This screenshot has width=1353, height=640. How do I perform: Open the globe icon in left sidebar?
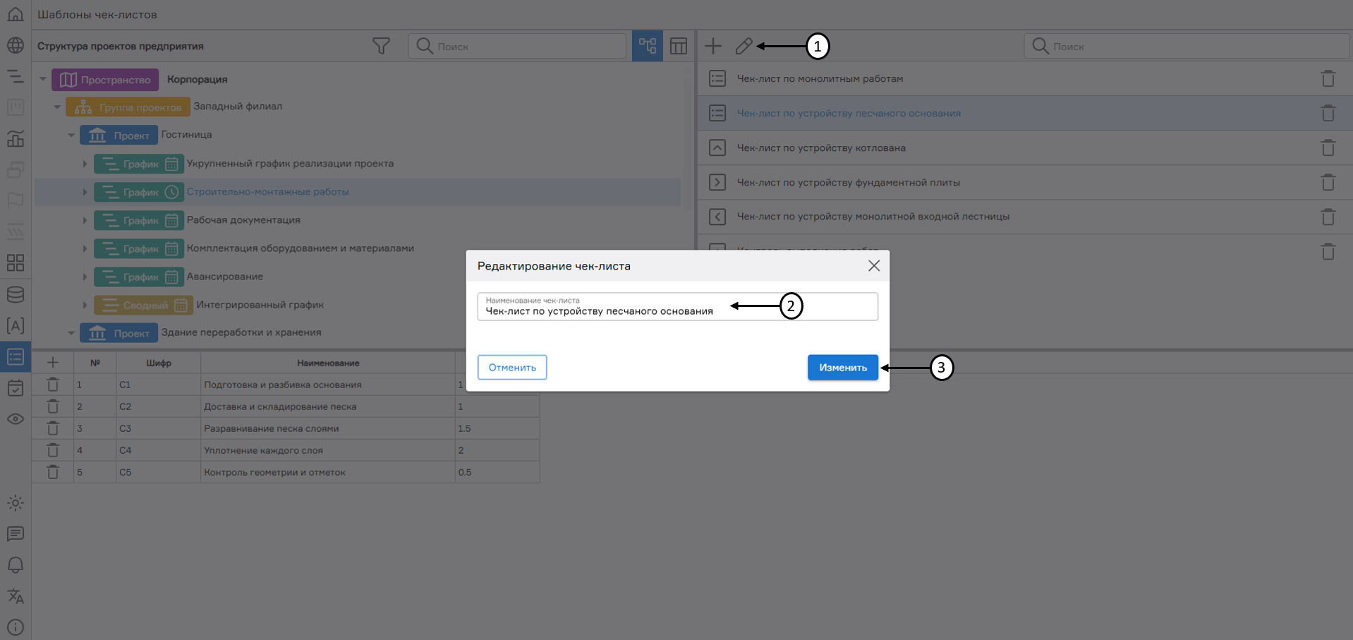pos(16,45)
